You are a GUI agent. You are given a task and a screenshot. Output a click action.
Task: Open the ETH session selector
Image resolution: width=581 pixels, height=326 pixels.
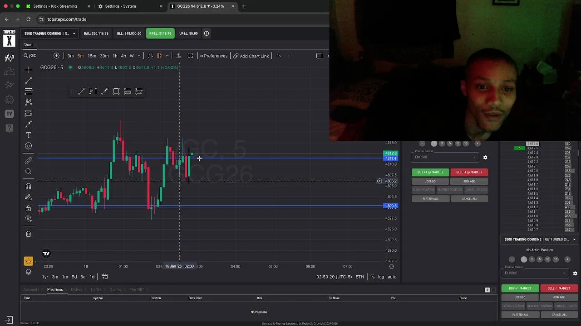click(x=359, y=277)
